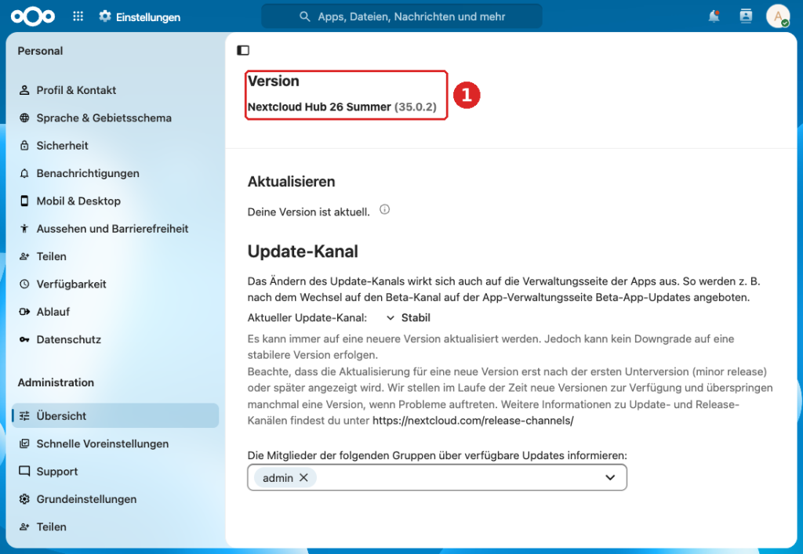
Task: Click the Verfügbarkeit clock icon
Action: pos(24,284)
